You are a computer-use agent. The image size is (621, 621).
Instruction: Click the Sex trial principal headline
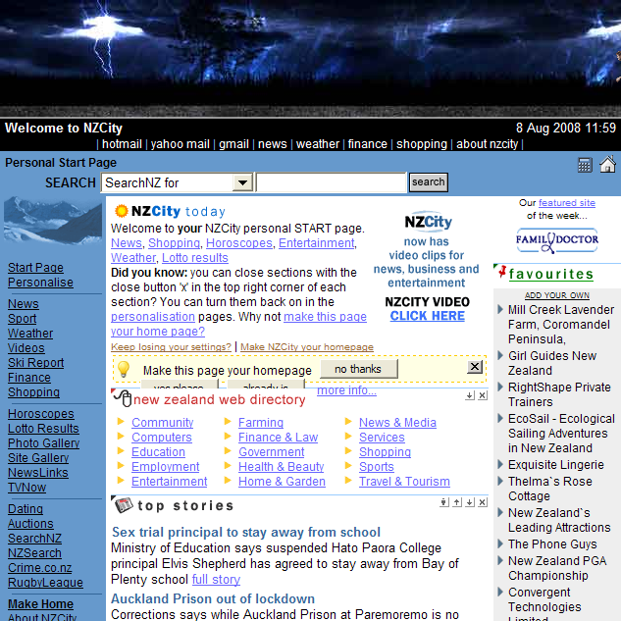point(246,532)
